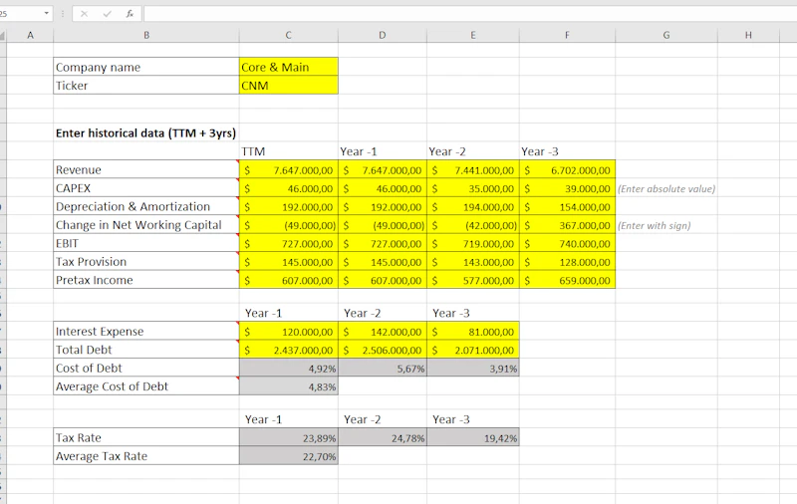
Task: Click the 'Average Tax Rate' row label
Action: click(x=146, y=455)
